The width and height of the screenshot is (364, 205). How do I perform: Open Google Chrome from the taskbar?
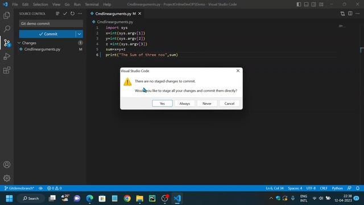click(x=127, y=199)
